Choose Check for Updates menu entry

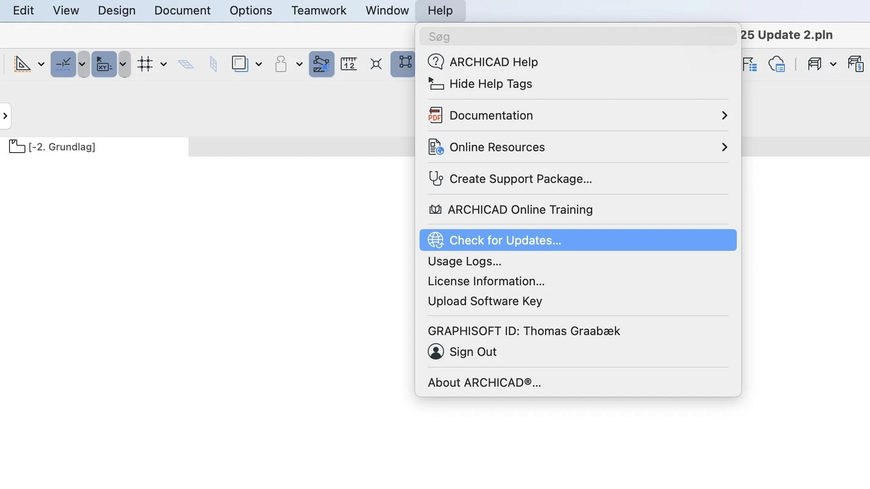click(505, 240)
